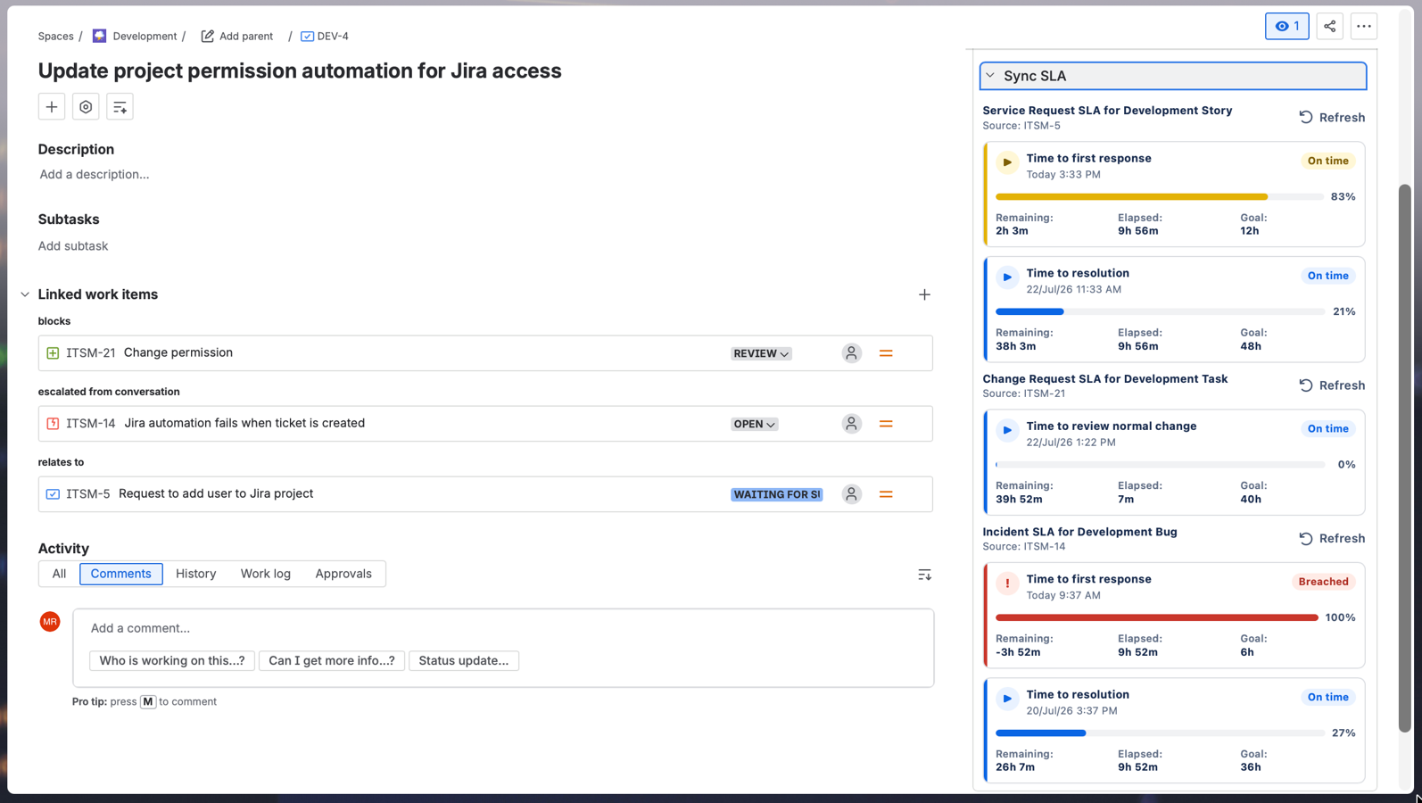This screenshot has height=803, width=1422.
Task: Click the medium priority icon on ITSM-14 row
Action: point(886,424)
